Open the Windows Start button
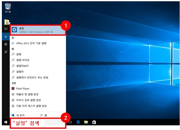This screenshot has height=130, width=180. (x=6, y=122)
